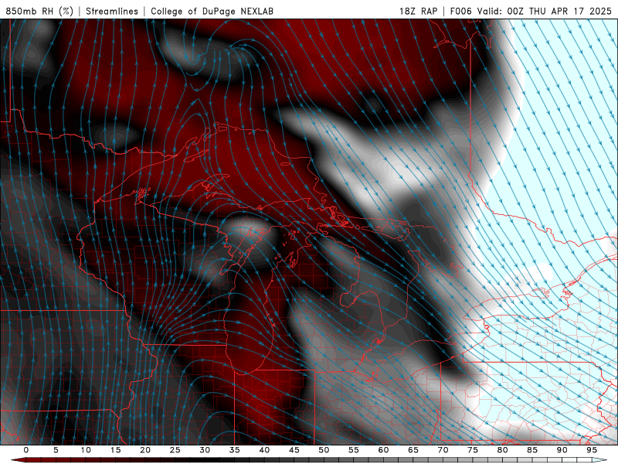Screen dimensions: 618x464
Task: Click the '85' scale label
Action: pyautogui.click(x=532, y=450)
